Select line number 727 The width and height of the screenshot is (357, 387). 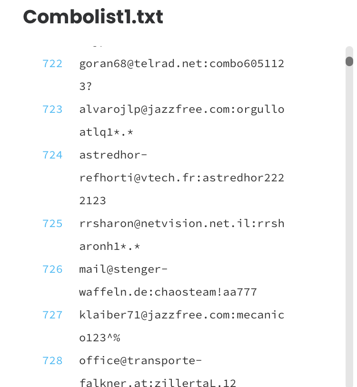52,315
